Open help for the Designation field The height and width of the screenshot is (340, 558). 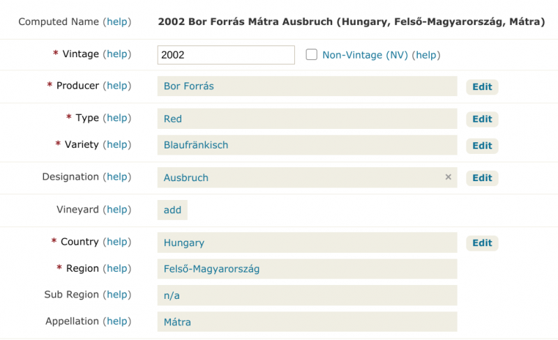tap(117, 177)
